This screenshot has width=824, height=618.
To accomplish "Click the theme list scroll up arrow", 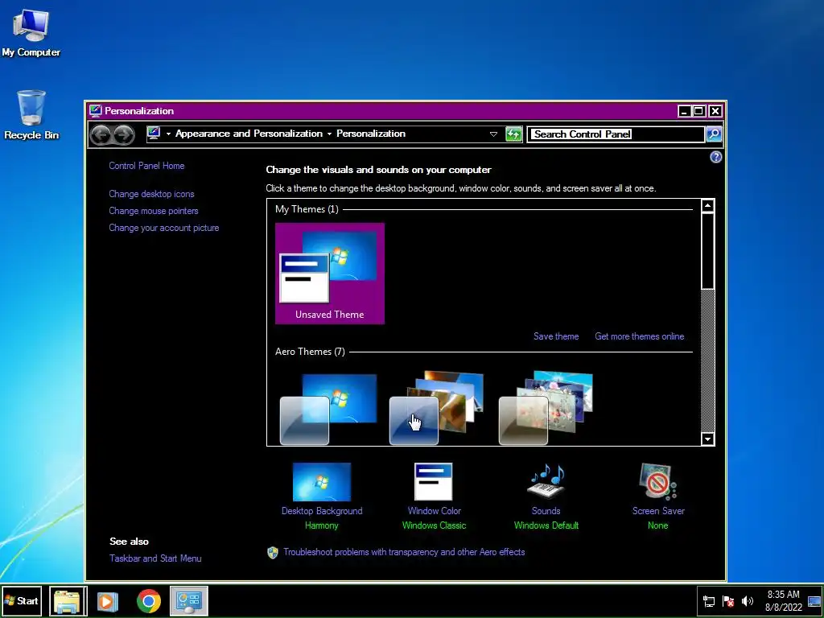I will 708,205.
